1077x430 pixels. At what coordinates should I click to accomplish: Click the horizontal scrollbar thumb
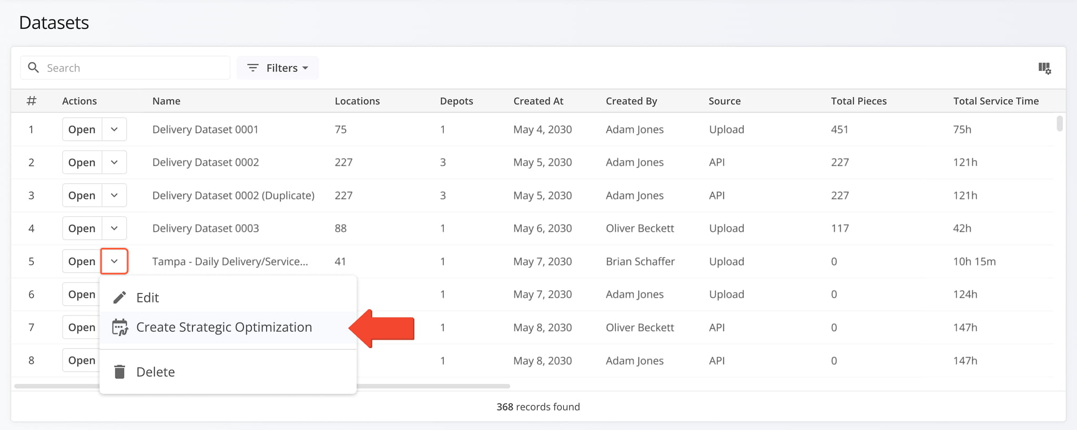coord(262,386)
